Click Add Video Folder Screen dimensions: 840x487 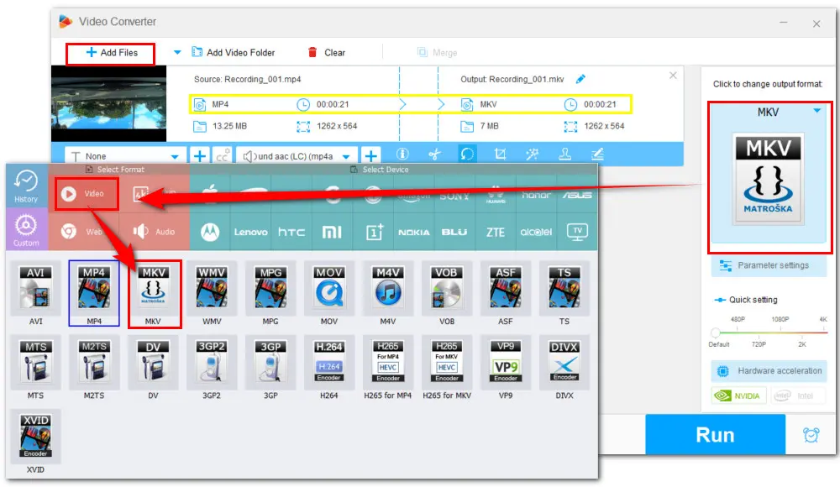pos(234,53)
